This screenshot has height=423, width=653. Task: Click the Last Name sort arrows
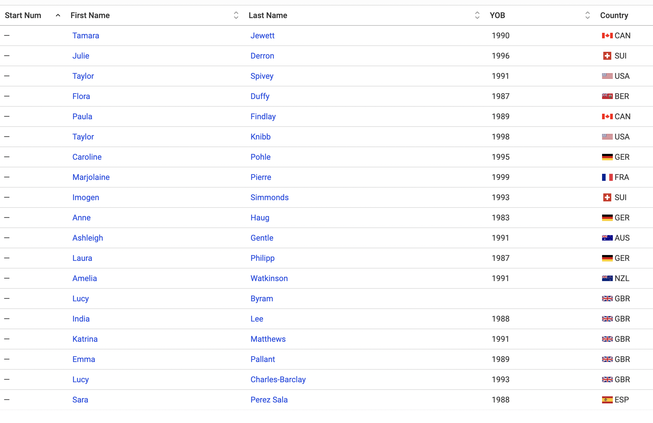click(x=477, y=15)
